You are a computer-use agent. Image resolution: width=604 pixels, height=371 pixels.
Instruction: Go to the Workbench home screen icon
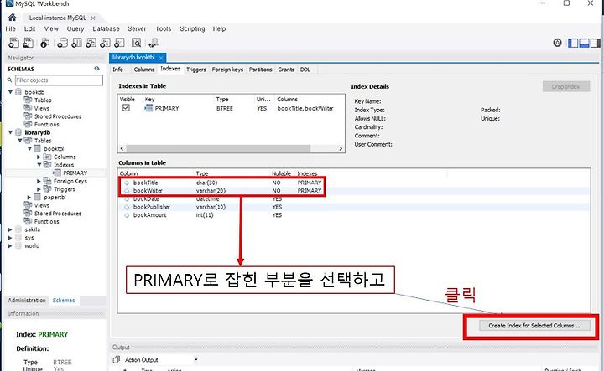tap(13, 18)
